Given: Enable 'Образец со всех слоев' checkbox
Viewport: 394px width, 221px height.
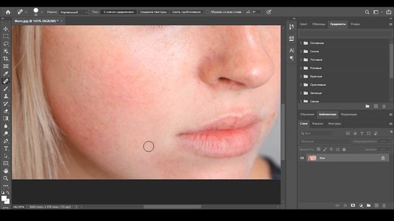Looking at the screenshot, I should click(208, 12).
